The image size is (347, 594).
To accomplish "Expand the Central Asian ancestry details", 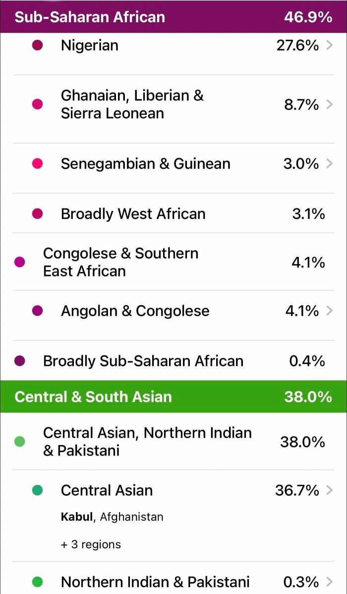I will (331, 490).
